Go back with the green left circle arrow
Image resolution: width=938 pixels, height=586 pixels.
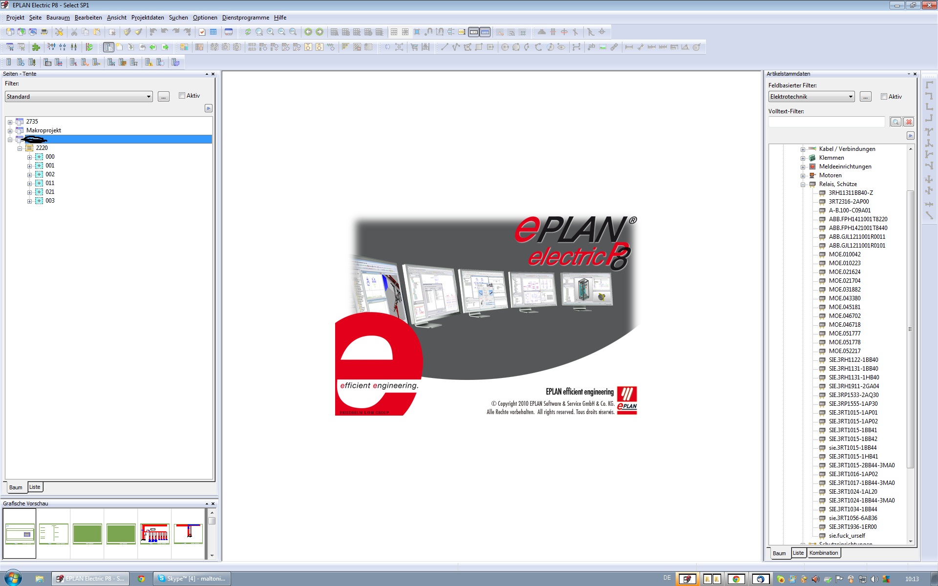(x=308, y=32)
